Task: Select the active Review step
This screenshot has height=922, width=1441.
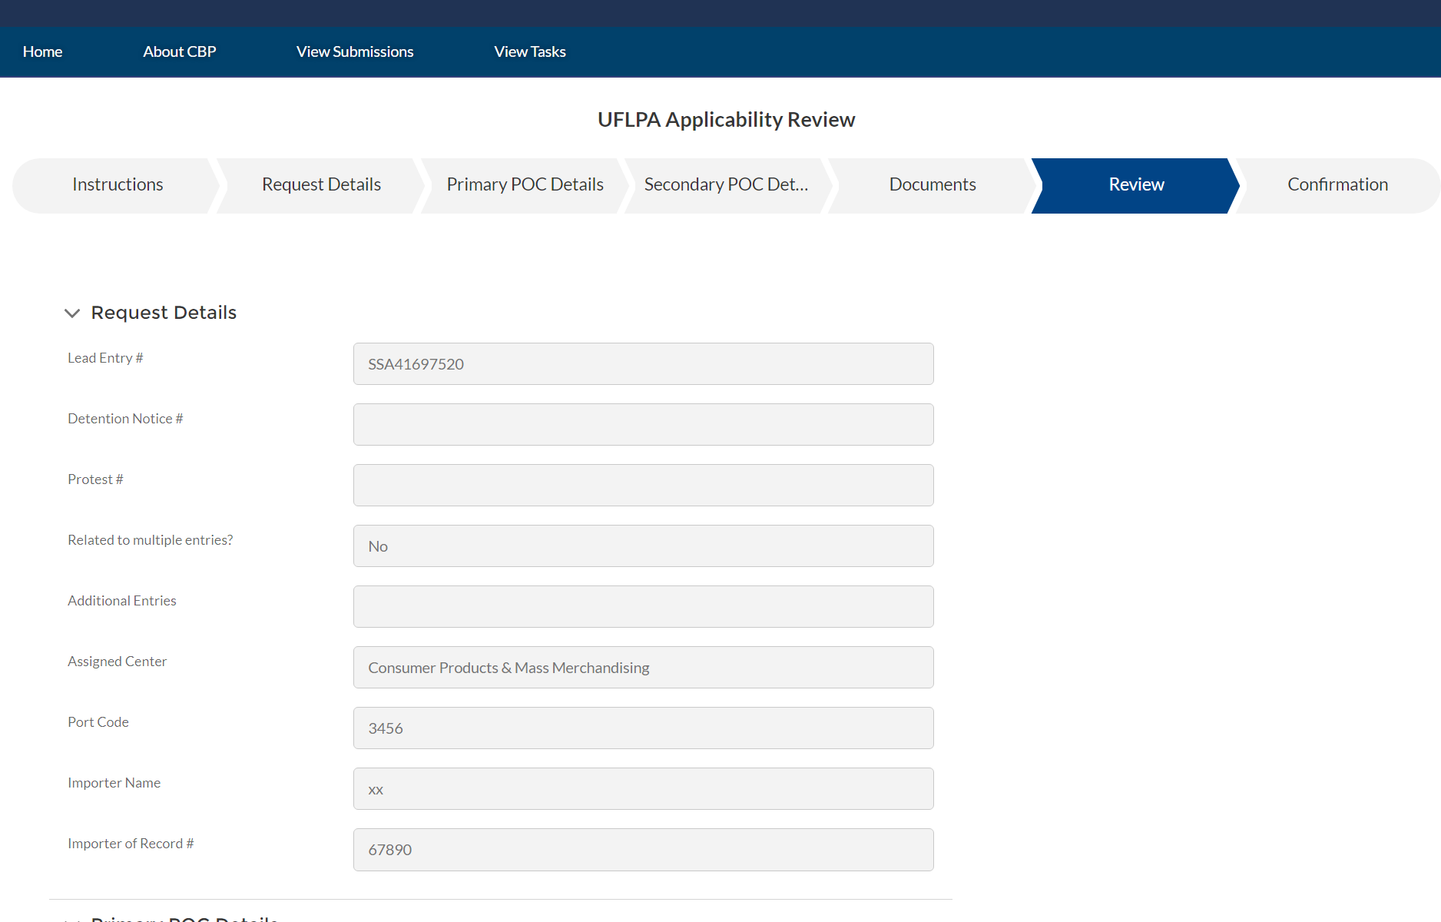Action: [1135, 185]
